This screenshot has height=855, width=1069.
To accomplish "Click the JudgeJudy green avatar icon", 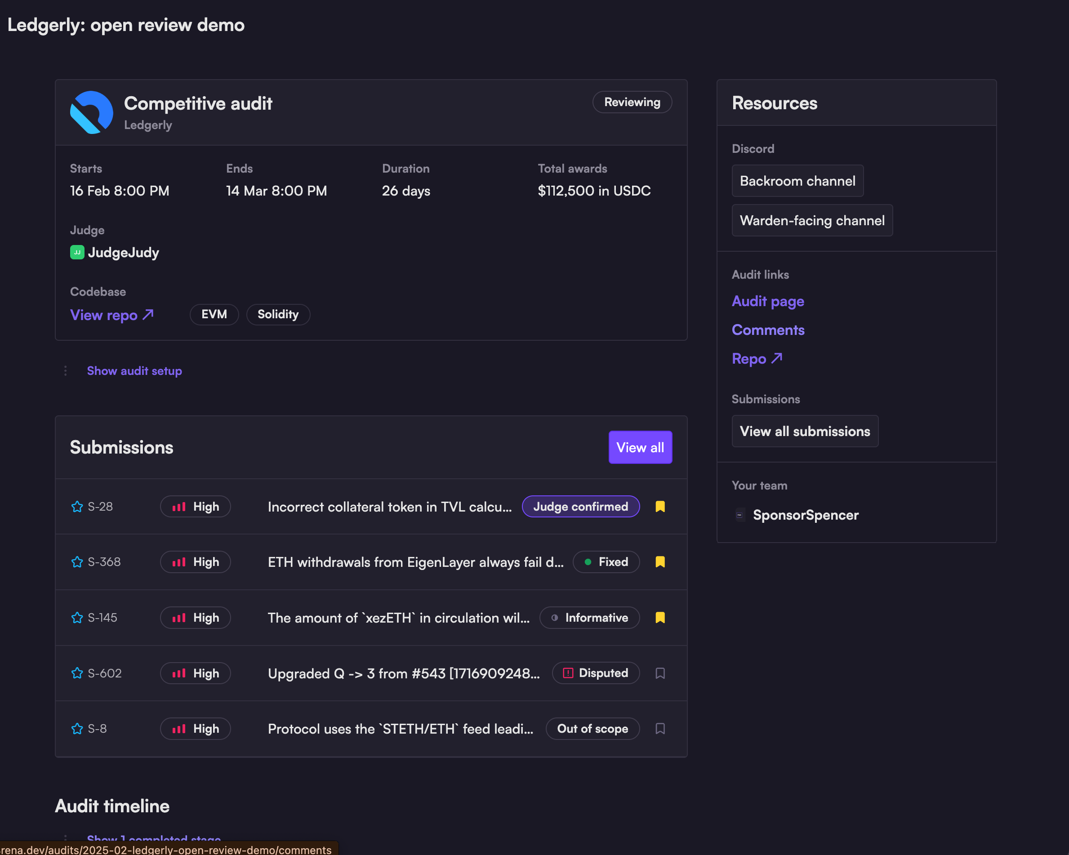I will [77, 253].
